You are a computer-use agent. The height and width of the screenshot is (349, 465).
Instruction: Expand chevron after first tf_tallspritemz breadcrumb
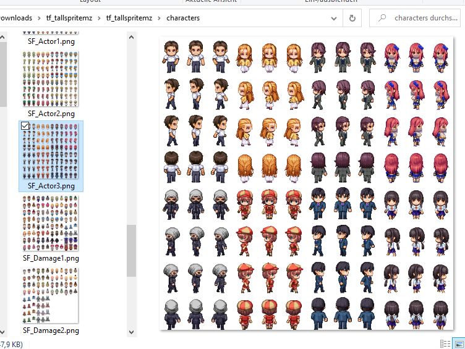[x=99, y=19]
